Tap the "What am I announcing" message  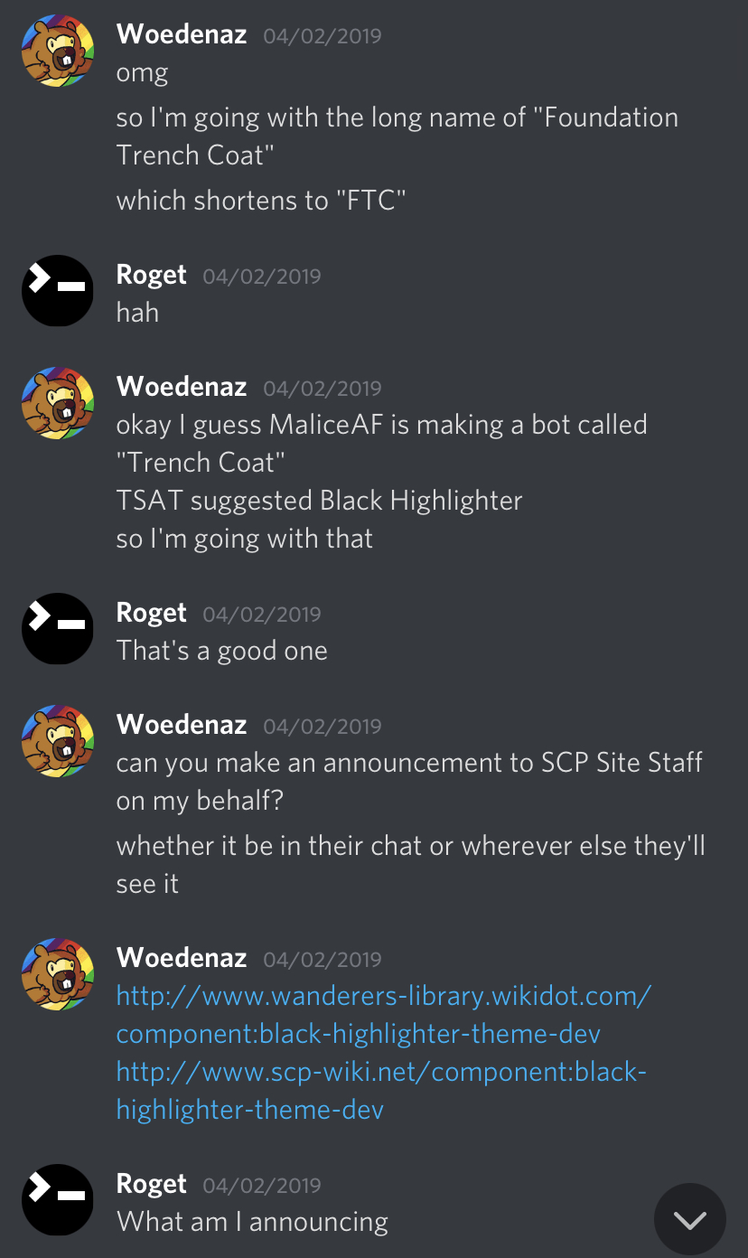[x=252, y=1222]
